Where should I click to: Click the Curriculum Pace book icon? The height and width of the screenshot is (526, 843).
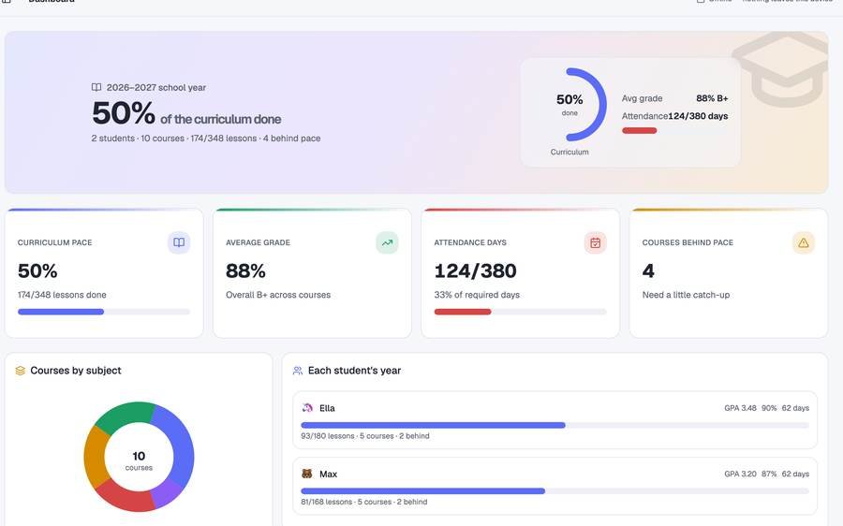179,242
